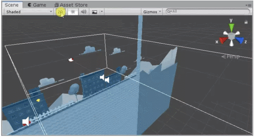The image size is (254, 137).
Task: Click the red X axis cone
Action: [x=224, y=40]
